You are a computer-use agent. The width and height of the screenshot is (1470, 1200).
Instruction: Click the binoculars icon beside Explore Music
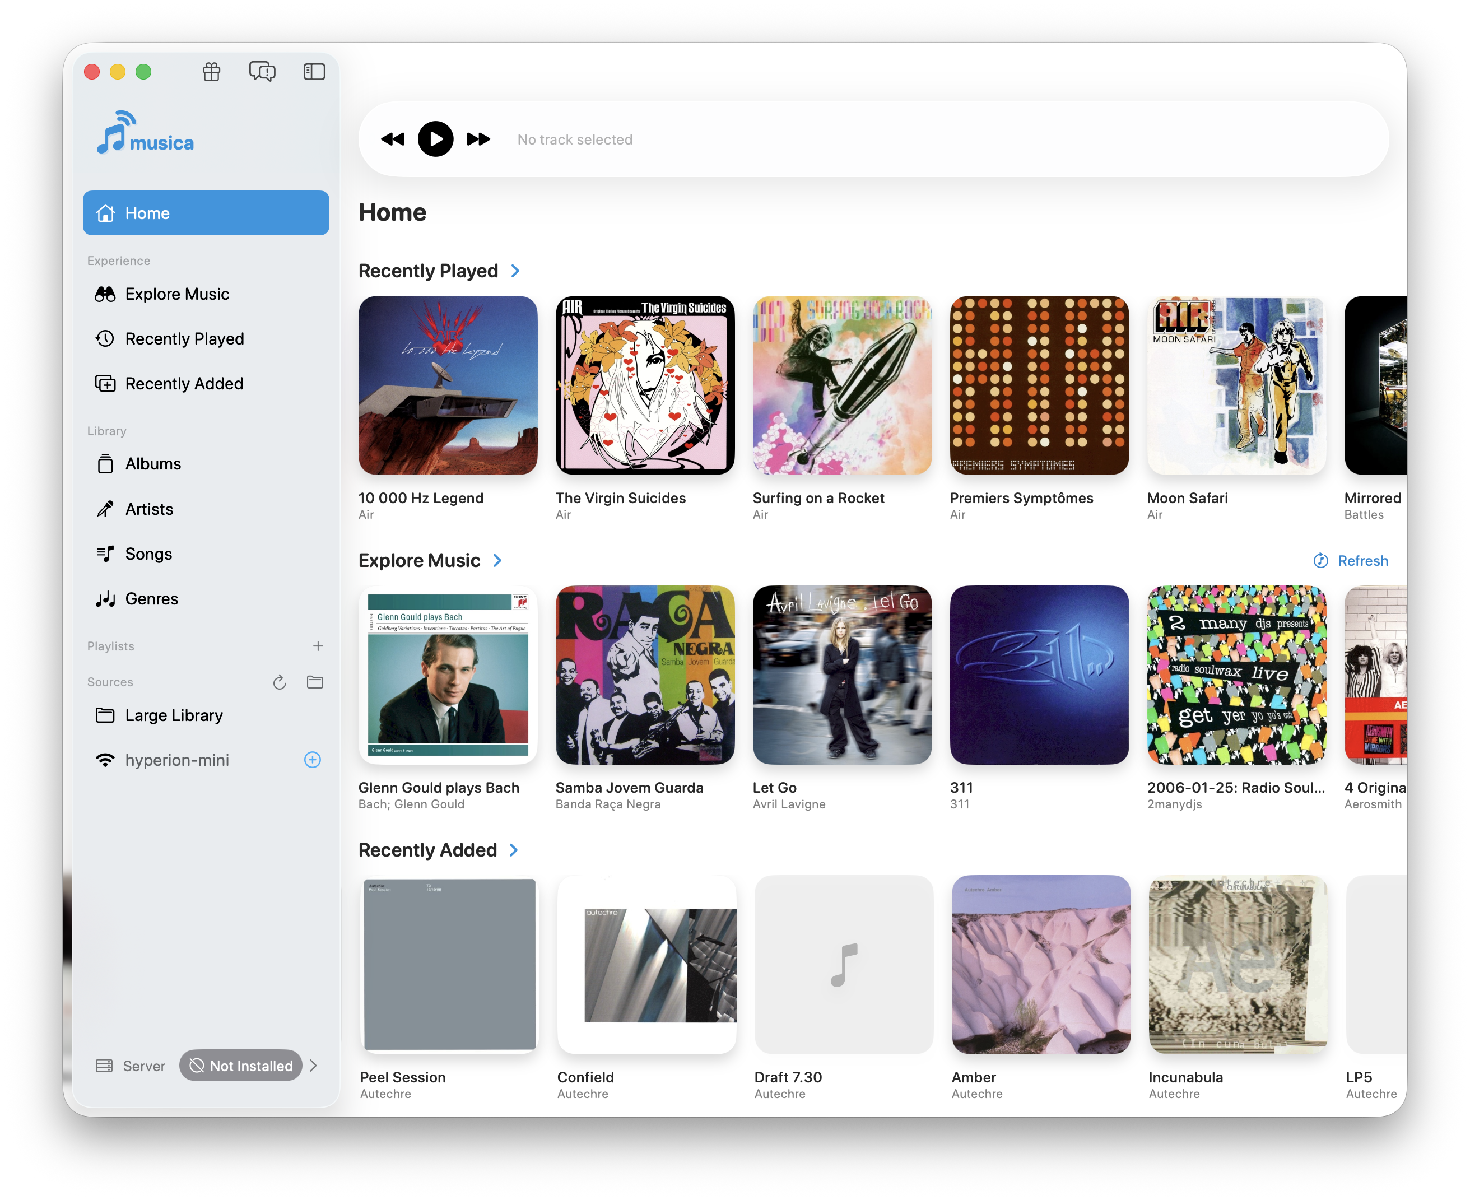(x=105, y=295)
